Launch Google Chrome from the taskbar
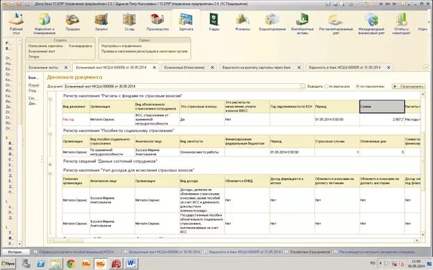Image resolution: width=433 pixels, height=270 pixels. 71,263
